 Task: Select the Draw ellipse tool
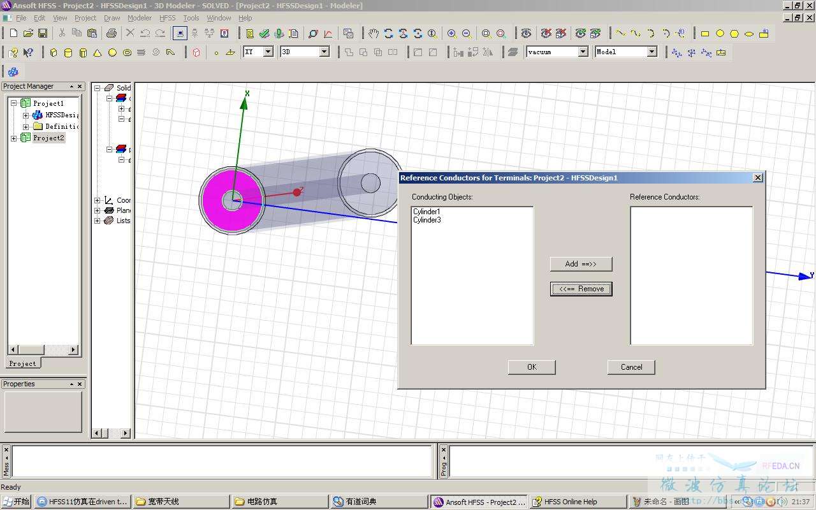click(x=749, y=33)
